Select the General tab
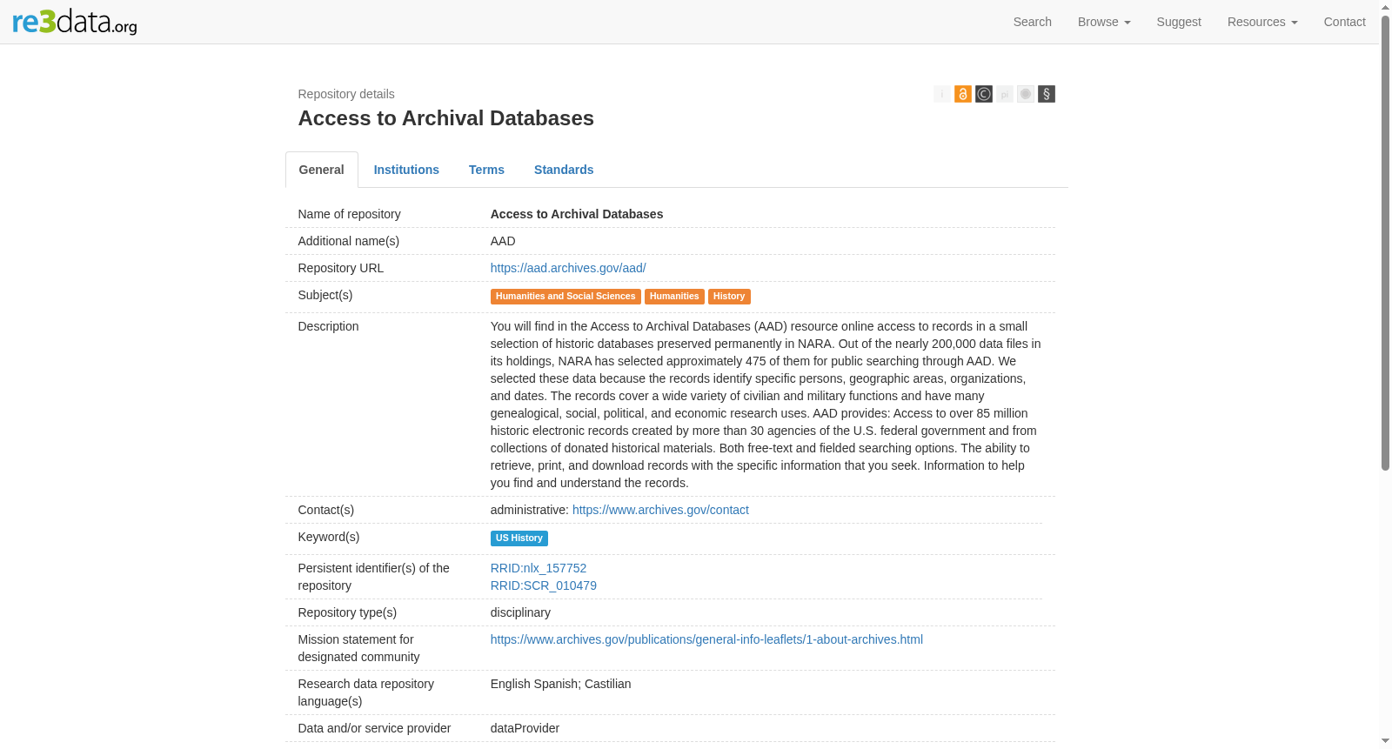Image resolution: width=1392 pixels, height=749 pixels. [x=322, y=170]
